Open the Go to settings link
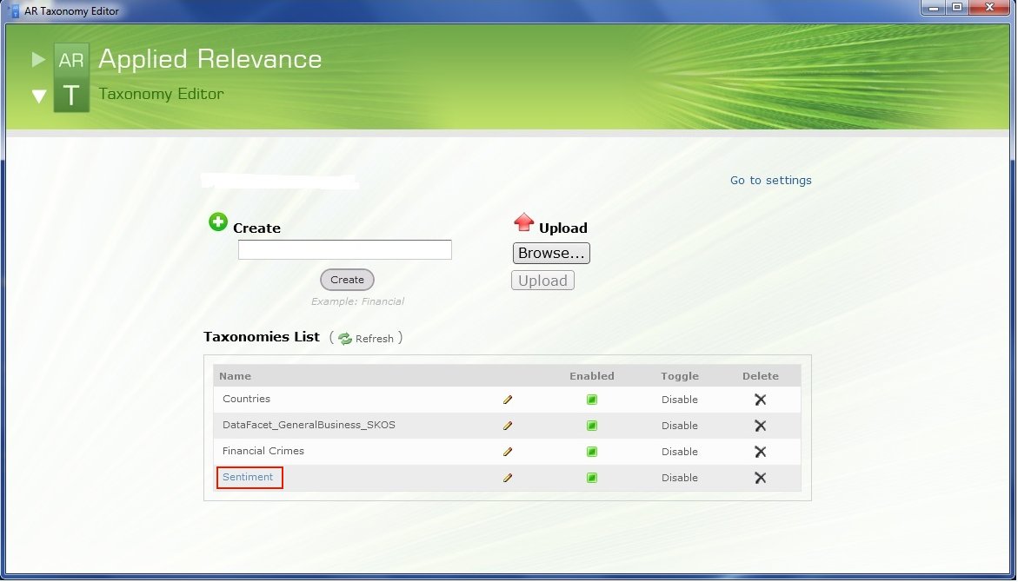Screen dimensions: 1018x582 770,181
